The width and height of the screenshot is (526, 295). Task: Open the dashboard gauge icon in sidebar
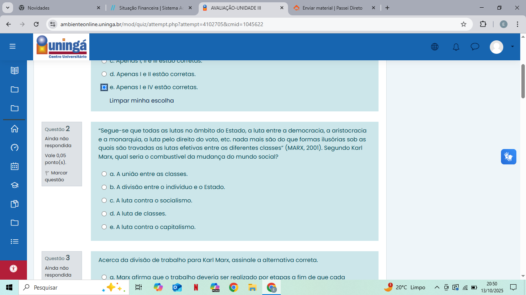click(15, 147)
